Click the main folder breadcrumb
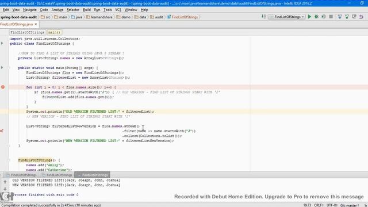The width and height of the screenshot is (368, 207). coord(60,17)
